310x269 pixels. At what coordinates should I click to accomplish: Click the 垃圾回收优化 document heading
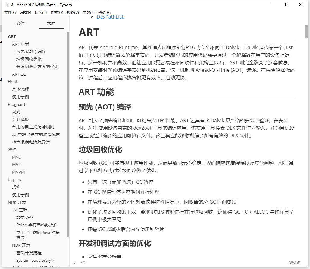click(100, 150)
